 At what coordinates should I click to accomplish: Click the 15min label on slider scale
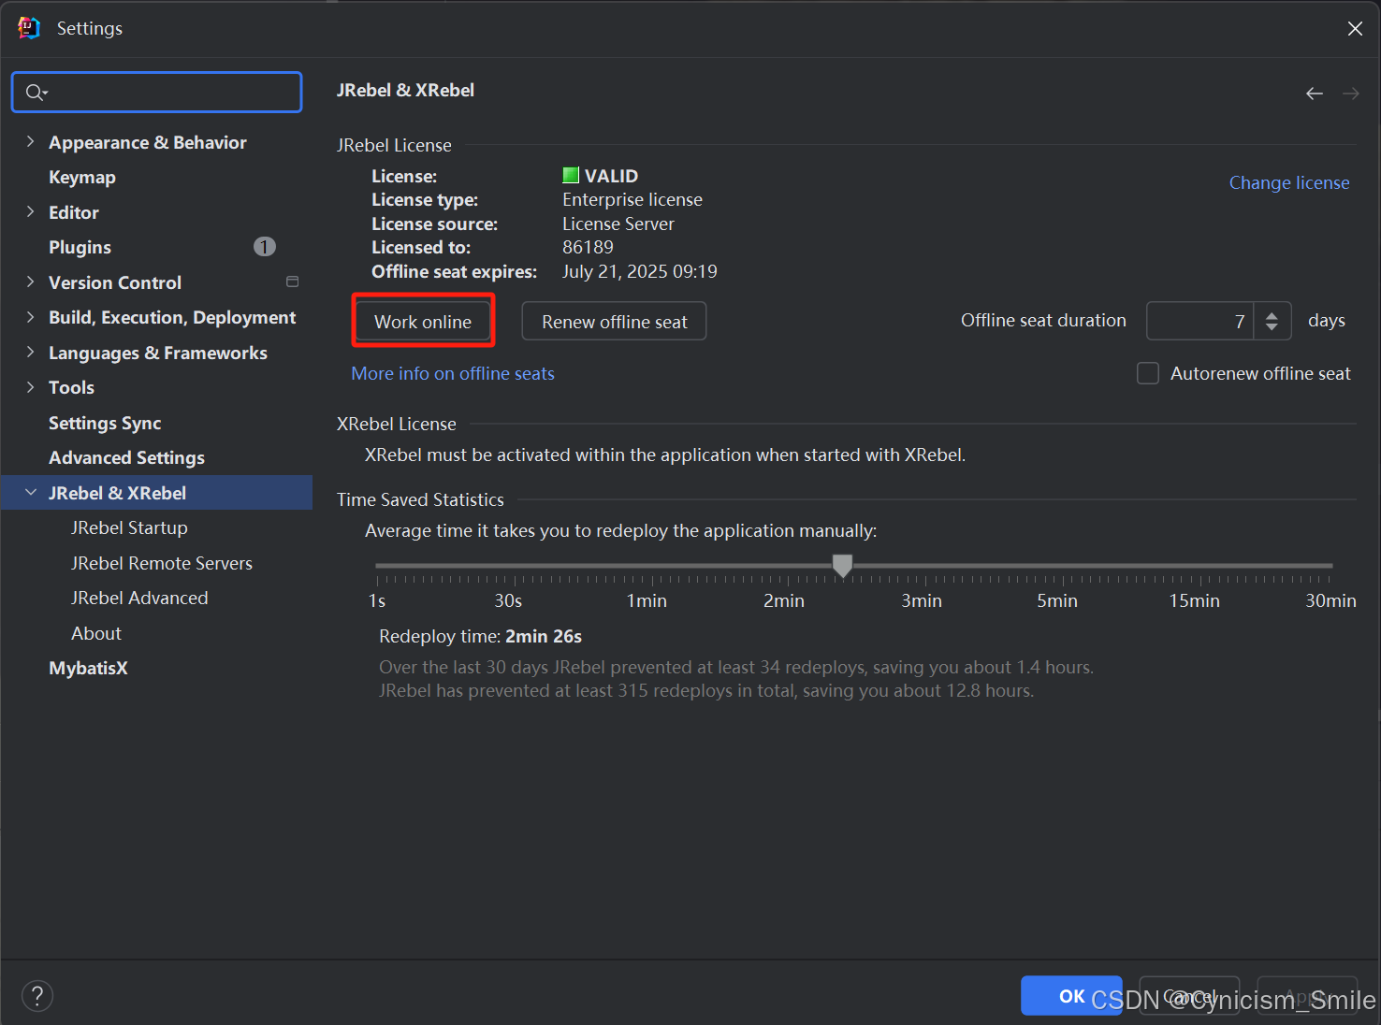pos(1194,600)
